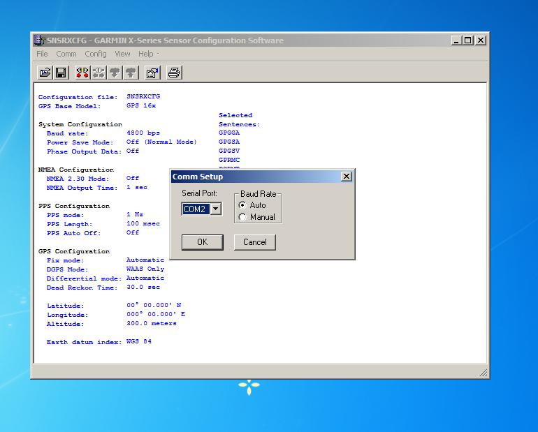Open the Config menu
This screenshot has height=432, width=538.
tap(96, 54)
